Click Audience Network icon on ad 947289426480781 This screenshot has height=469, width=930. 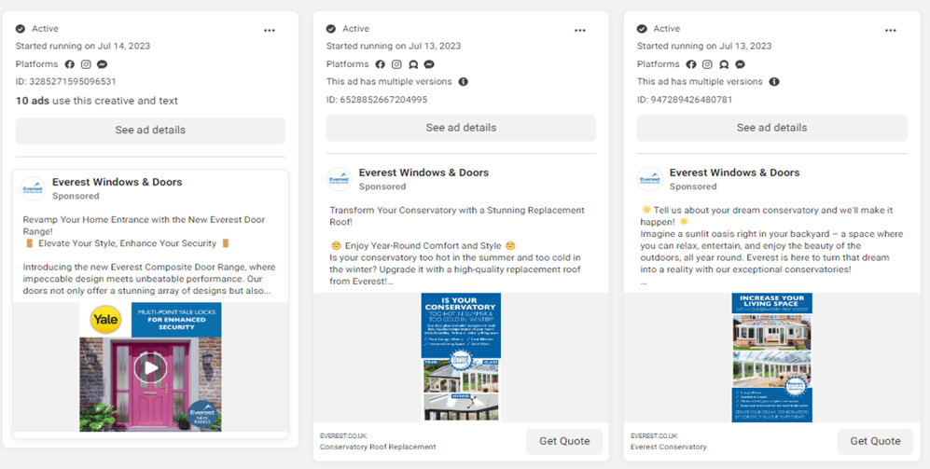(724, 64)
